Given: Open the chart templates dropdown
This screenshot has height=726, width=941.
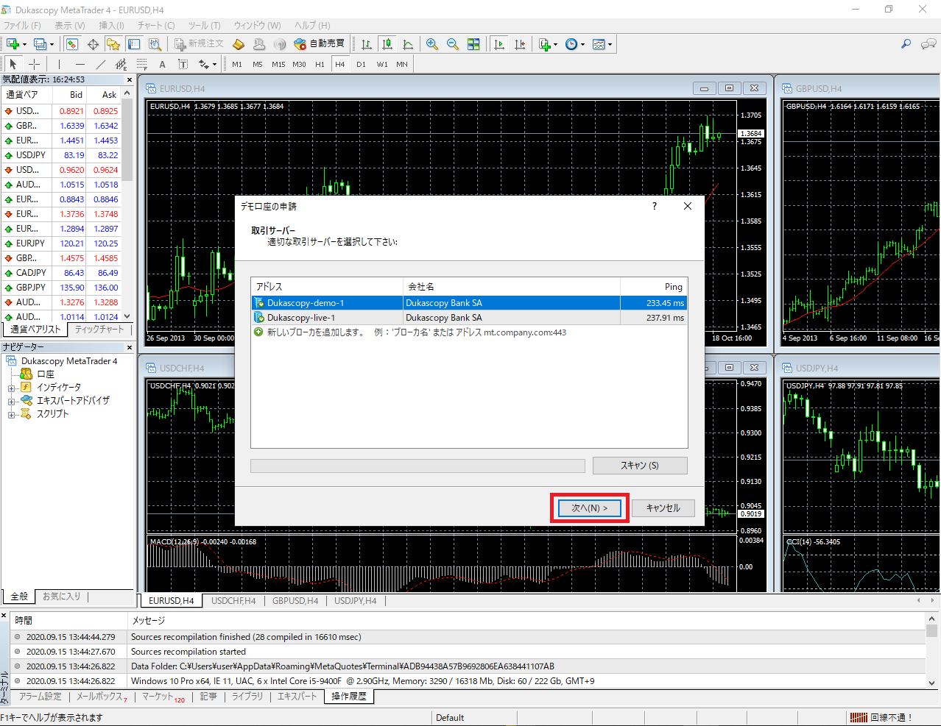Looking at the screenshot, I should tap(602, 44).
